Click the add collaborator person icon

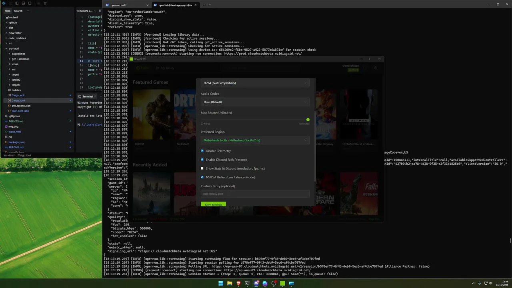coord(45,3)
